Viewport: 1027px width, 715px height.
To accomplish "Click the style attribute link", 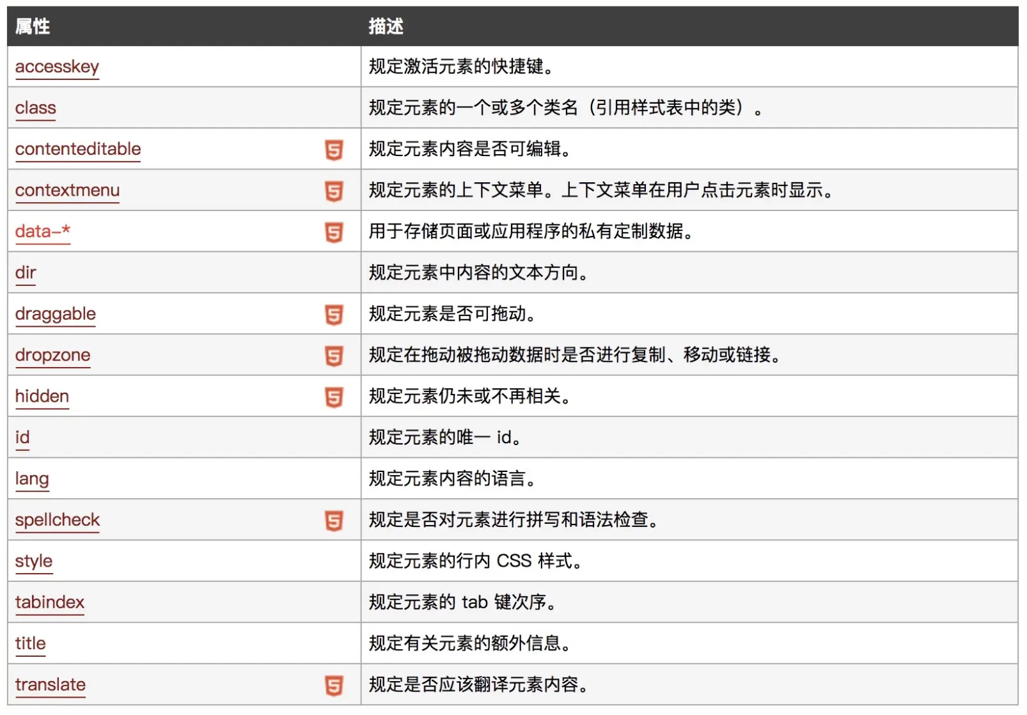I will tap(34, 562).
